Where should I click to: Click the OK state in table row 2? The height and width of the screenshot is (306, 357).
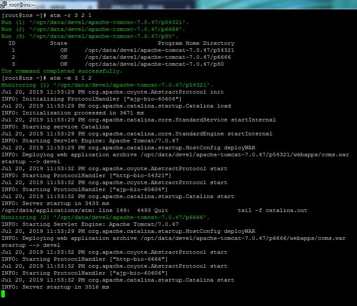click(x=64, y=57)
